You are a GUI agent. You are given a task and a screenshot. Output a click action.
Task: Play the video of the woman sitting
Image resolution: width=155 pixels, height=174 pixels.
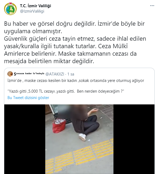(x=79, y=139)
